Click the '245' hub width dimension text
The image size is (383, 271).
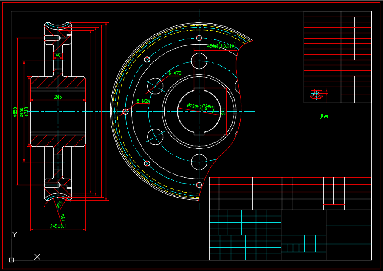point(58,97)
